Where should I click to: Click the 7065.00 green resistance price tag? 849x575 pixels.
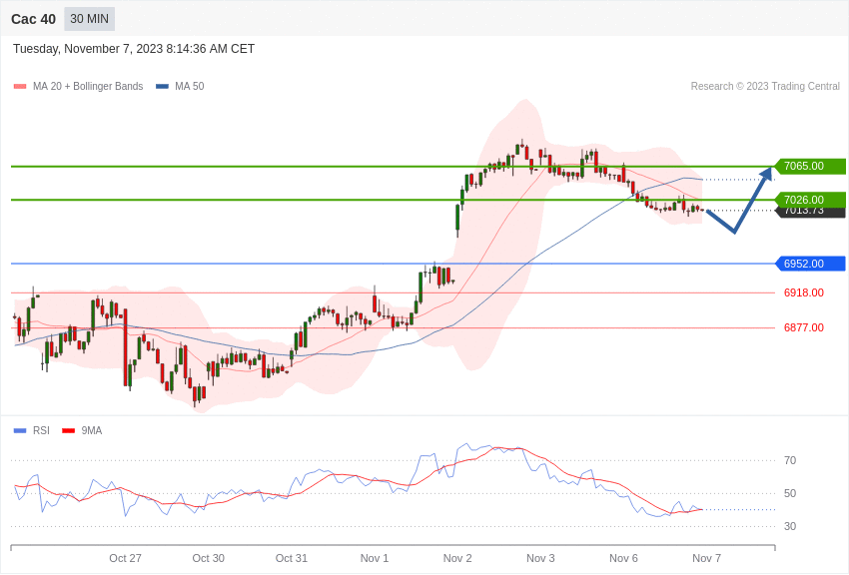[810, 166]
